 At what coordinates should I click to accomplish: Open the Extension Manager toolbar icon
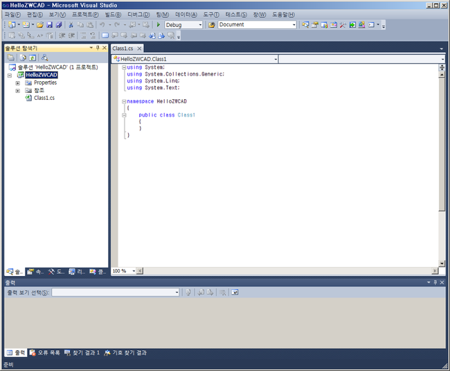pos(361,25)
